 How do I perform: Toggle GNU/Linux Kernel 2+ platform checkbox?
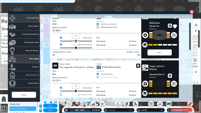click(98, 24)
